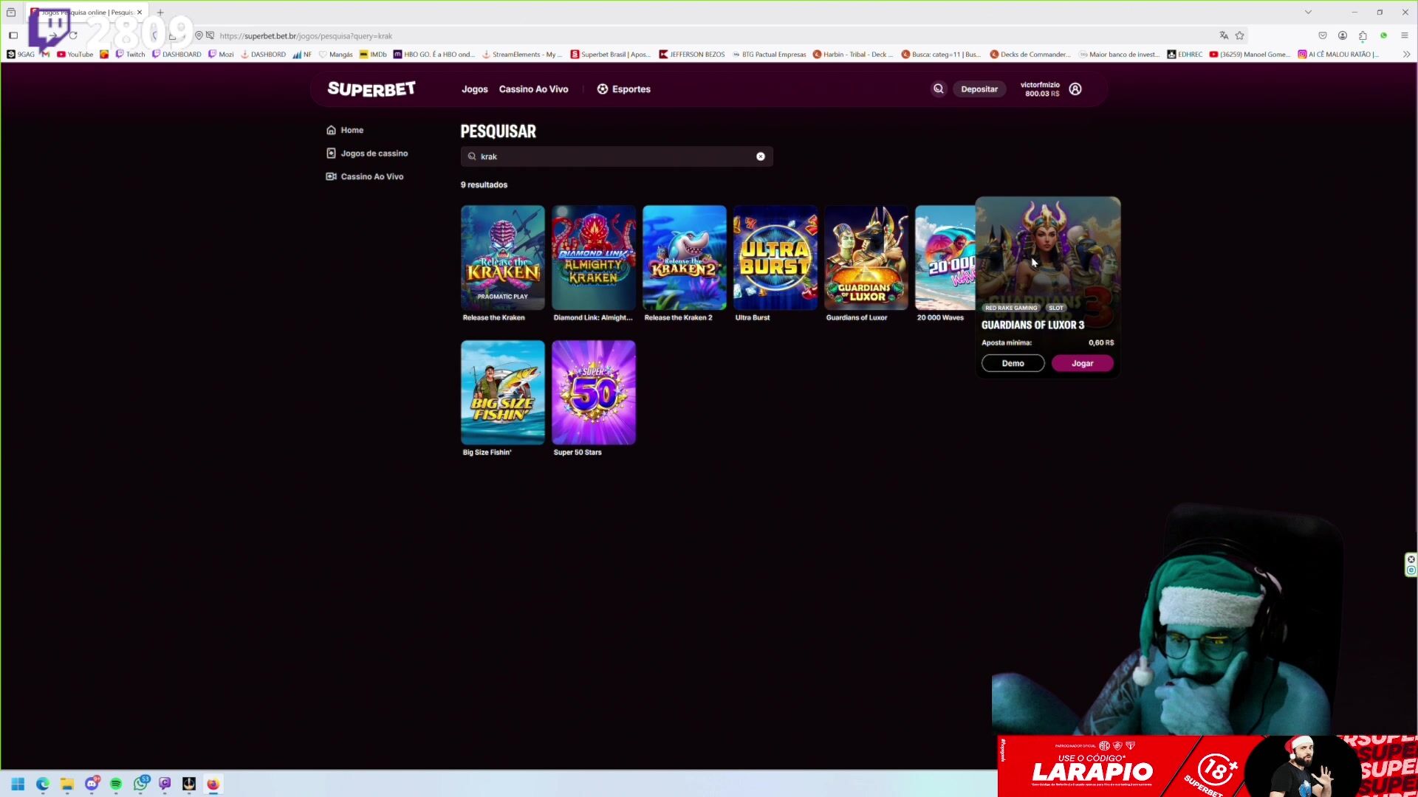Open Super 50 Stars game thumbnail
1418x797 pixels.
[x=594, y=393]
